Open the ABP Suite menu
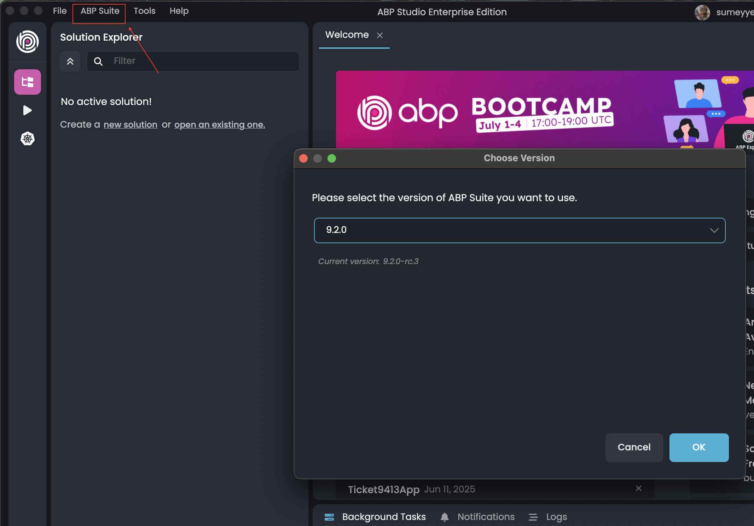Viewport: 754px width, 526px height. point(100,11)
